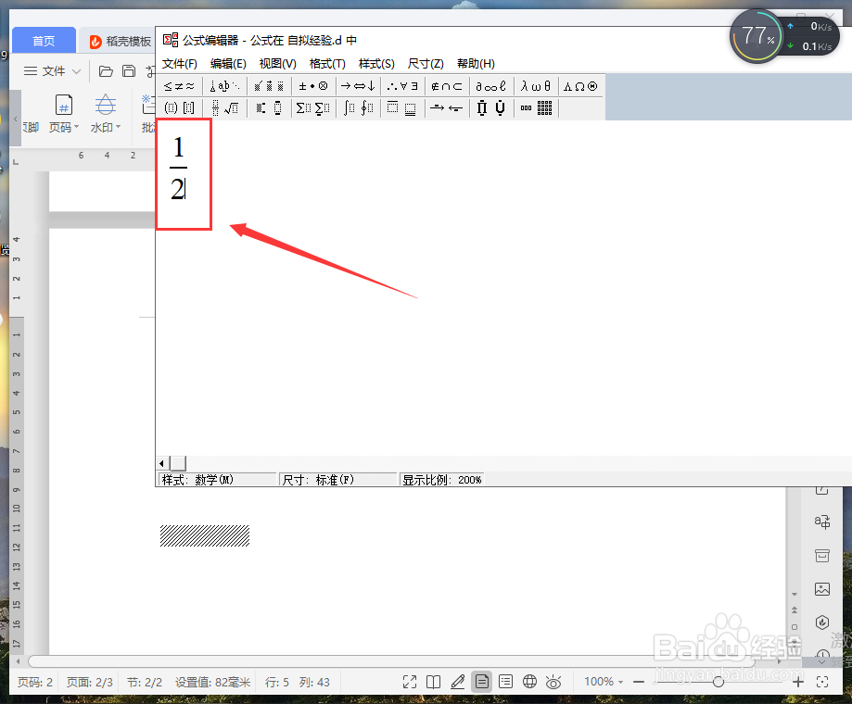Viewport: 852px width, 704px height.
Task: Click ribbon scroll left arrow
Action: (15, 119)
